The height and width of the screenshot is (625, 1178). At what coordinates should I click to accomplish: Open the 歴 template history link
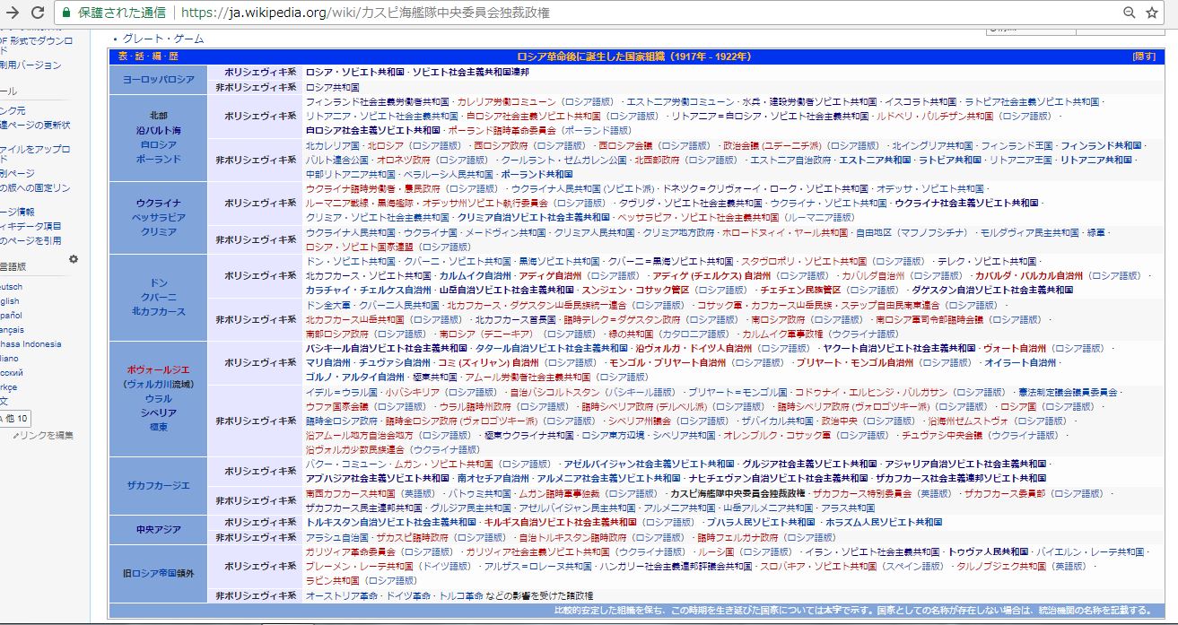(x=173, y=56)
